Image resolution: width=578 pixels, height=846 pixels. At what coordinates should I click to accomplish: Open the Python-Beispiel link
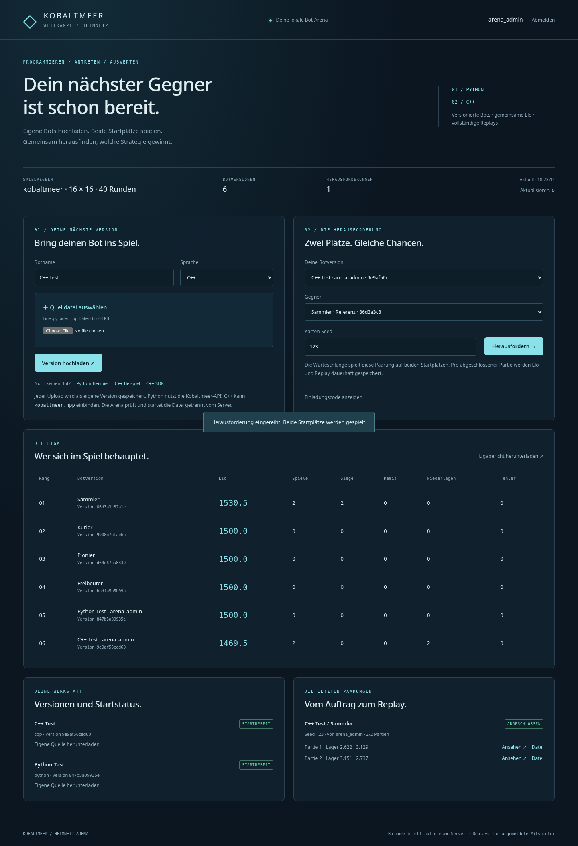click(x=92, y=383)
